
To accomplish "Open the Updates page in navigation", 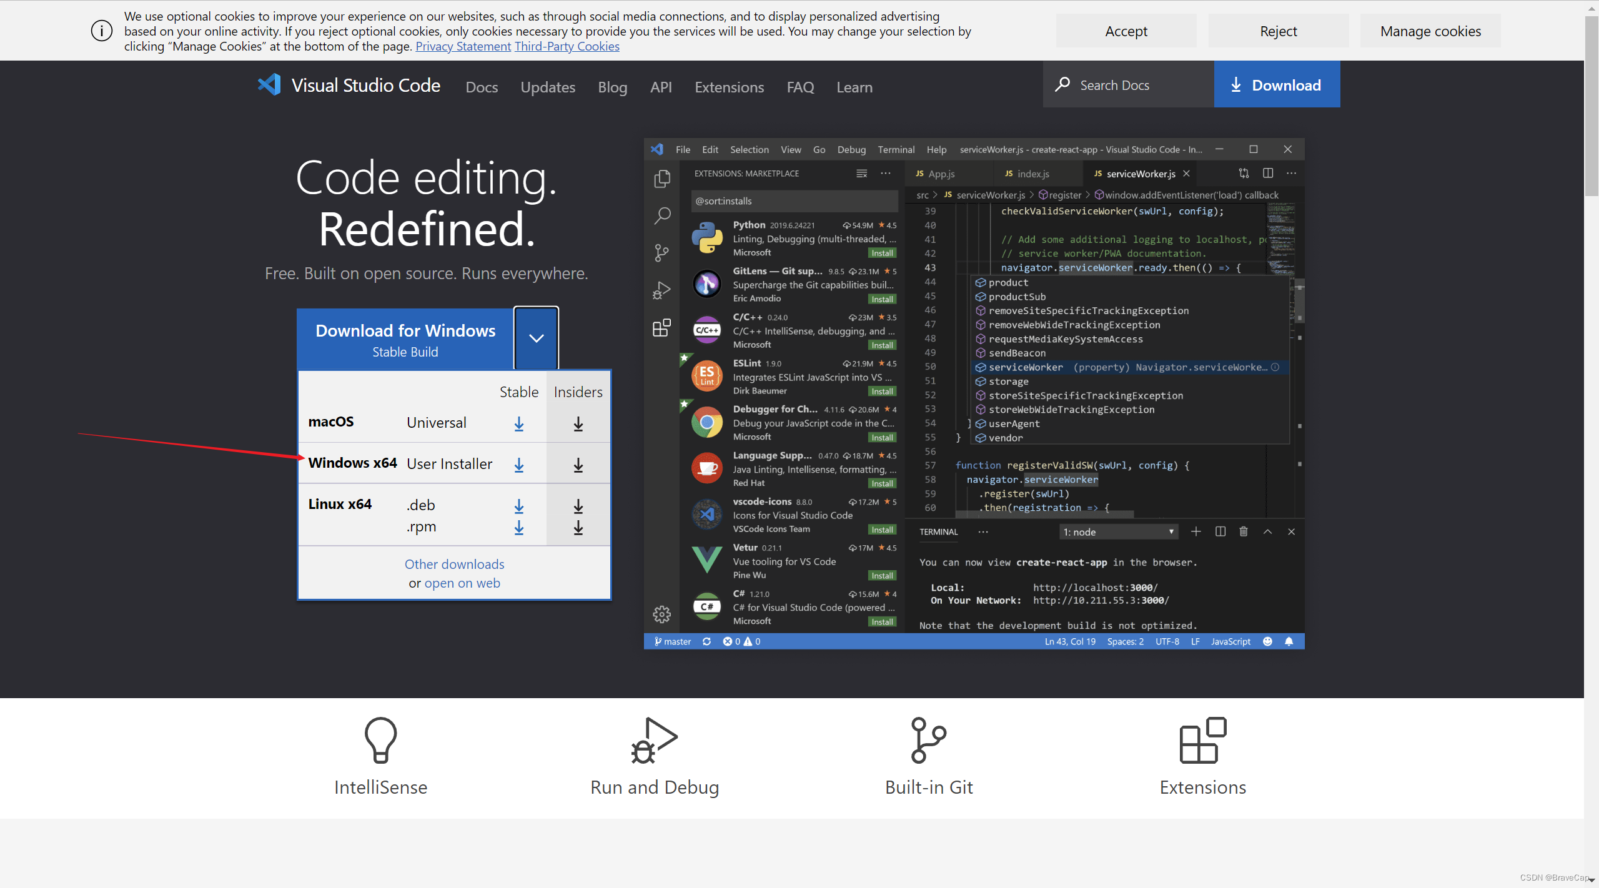I will (x=548, y=87).
